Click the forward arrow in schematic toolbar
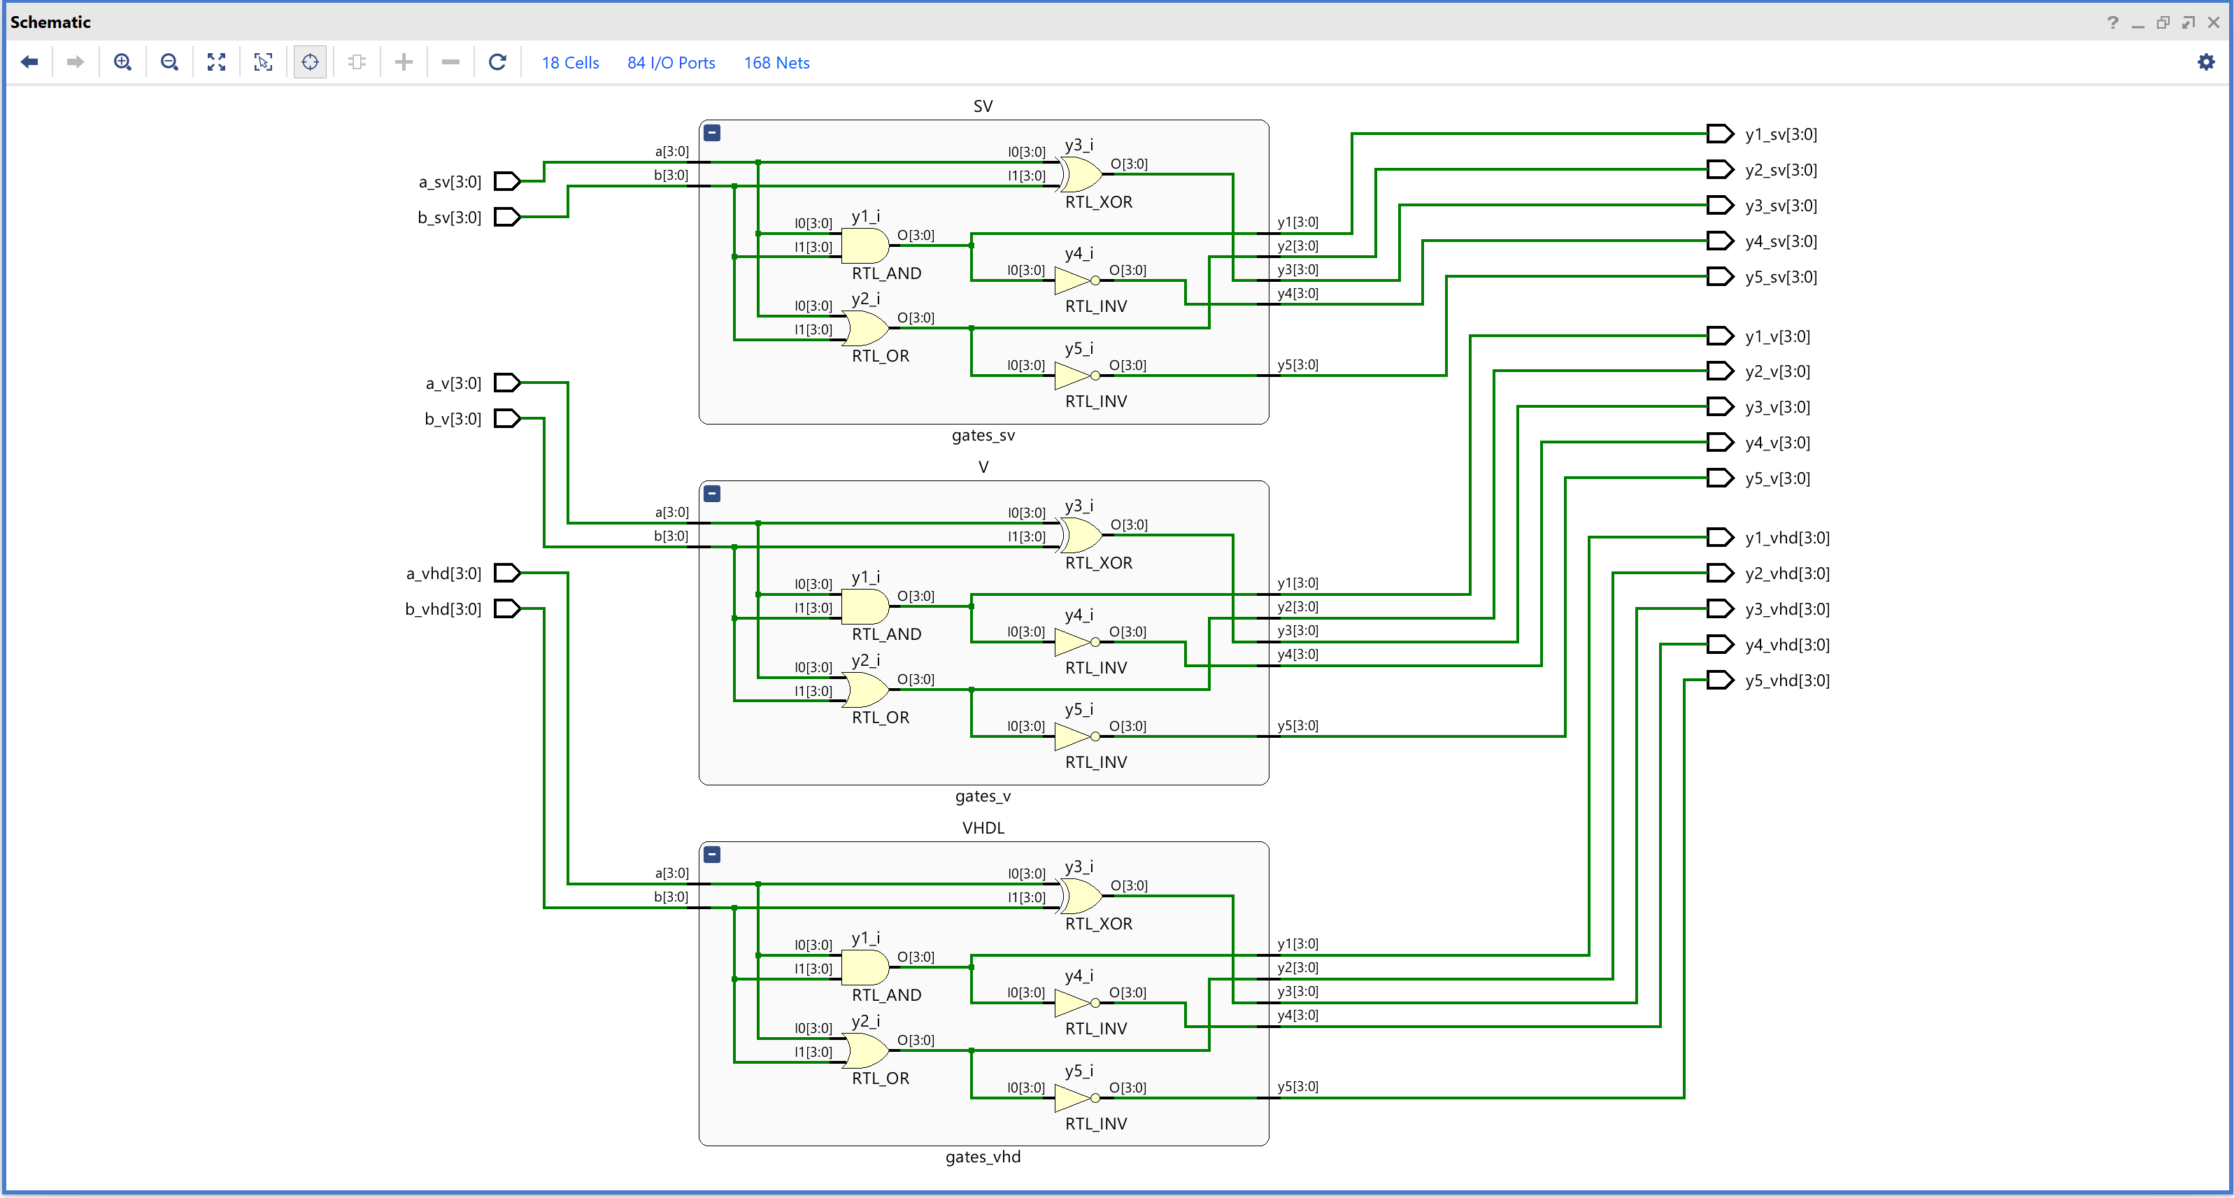The height and width of the screenshot is (1198, 2234). pos(76,62)
